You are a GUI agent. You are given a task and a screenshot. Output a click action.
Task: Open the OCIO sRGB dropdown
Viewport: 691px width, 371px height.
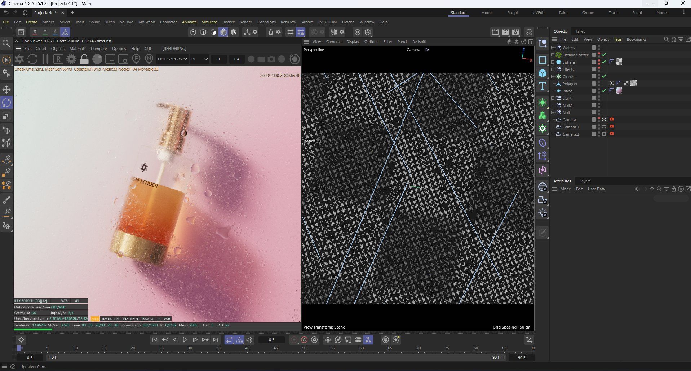172,59
